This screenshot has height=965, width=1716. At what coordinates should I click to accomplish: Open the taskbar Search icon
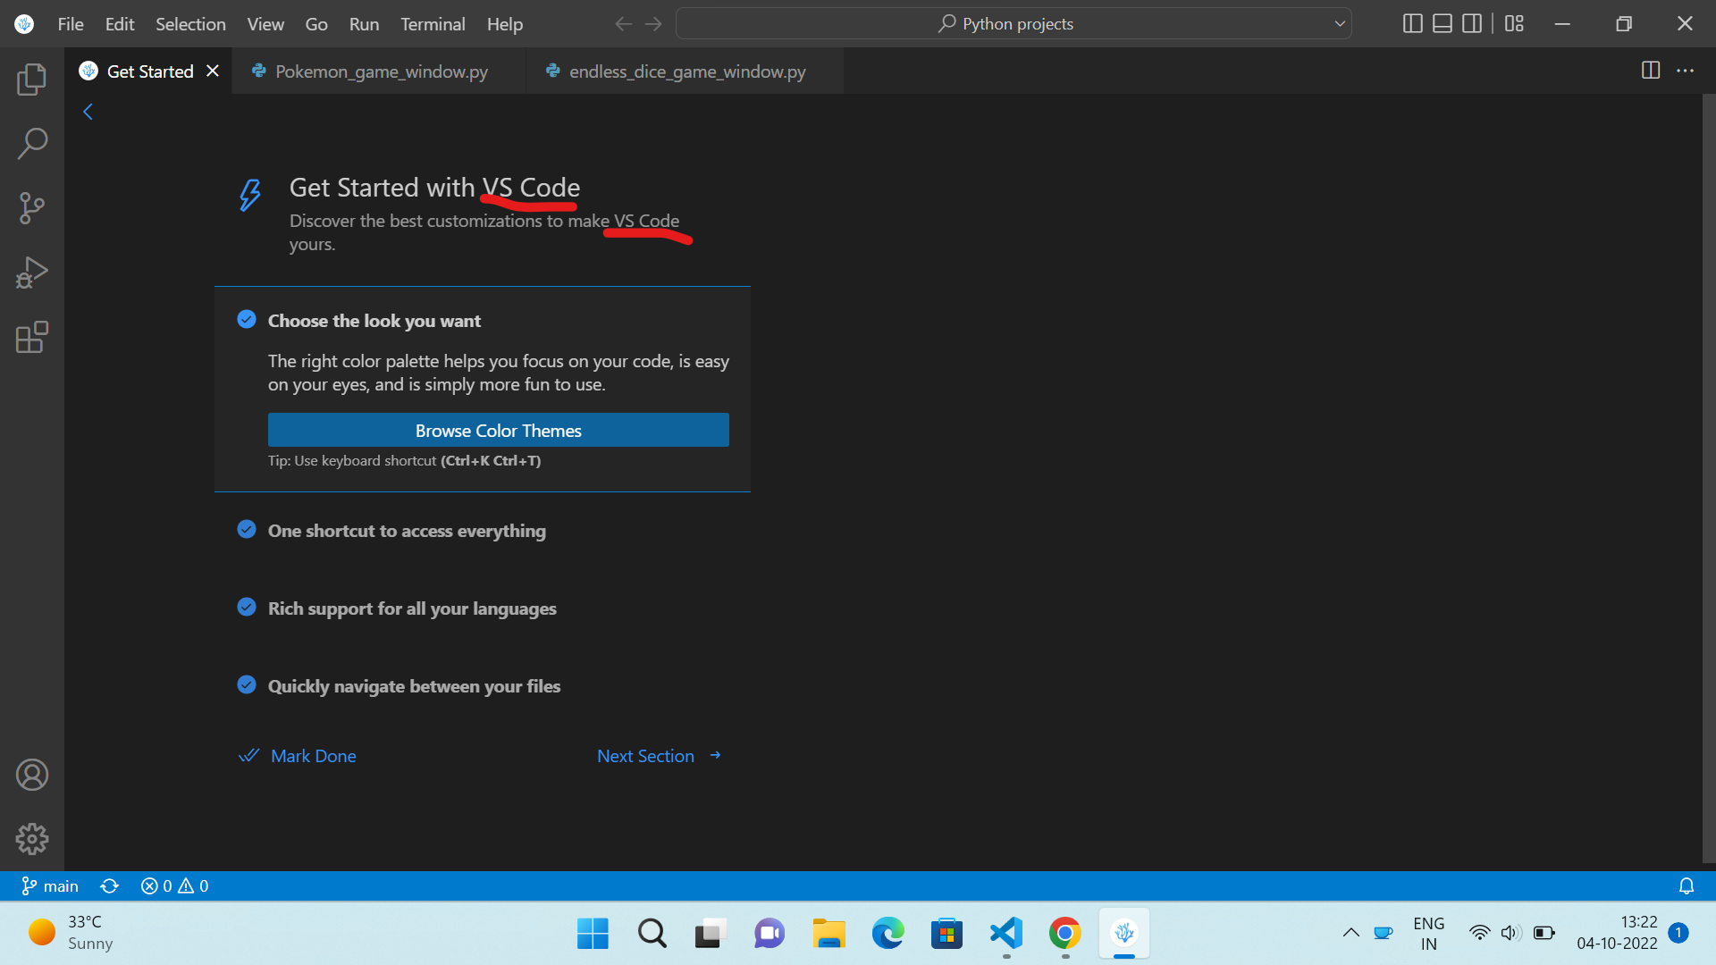coord(652,934)
